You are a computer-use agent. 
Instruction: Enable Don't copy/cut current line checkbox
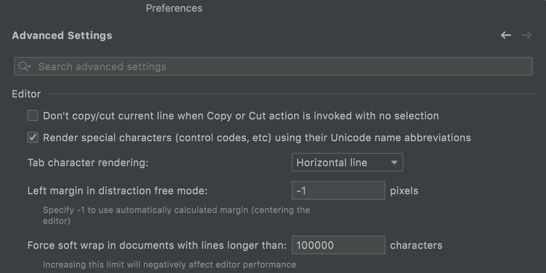pyautogui.click(x=33, y=116)
